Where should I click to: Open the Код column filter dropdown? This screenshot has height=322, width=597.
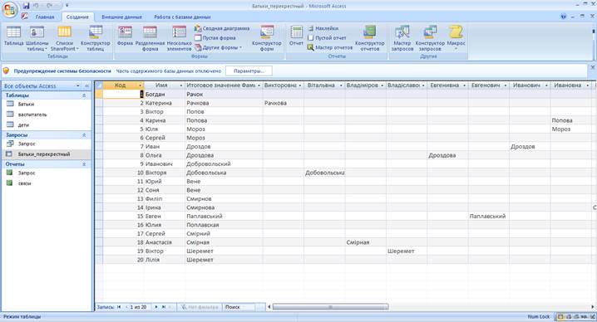click(x=141, y=85)
